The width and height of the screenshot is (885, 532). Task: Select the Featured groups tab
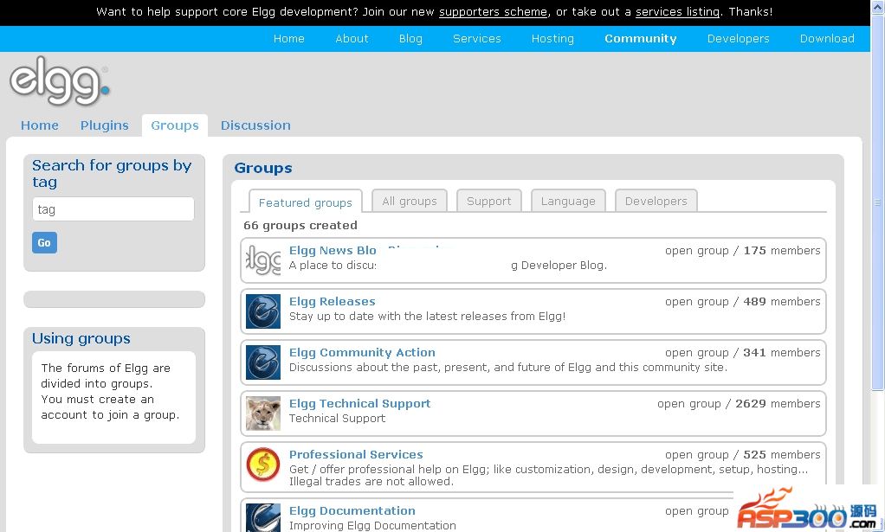tap(306, 202)
